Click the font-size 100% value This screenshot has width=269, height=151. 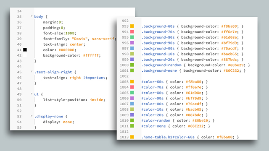[70, 33]
